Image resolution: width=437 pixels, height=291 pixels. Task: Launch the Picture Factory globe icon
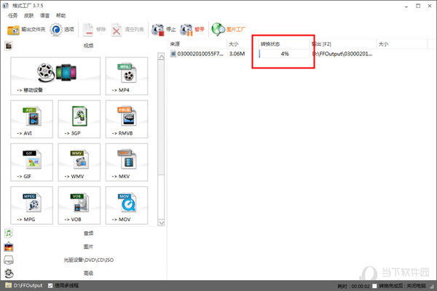(218, 29)
